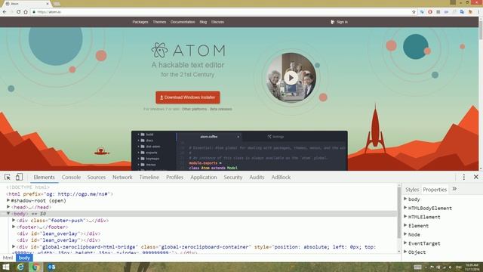Viewport: 483px width, 272px height.
Task: Open Outlook from the taskbar
Action: [51, 267]
